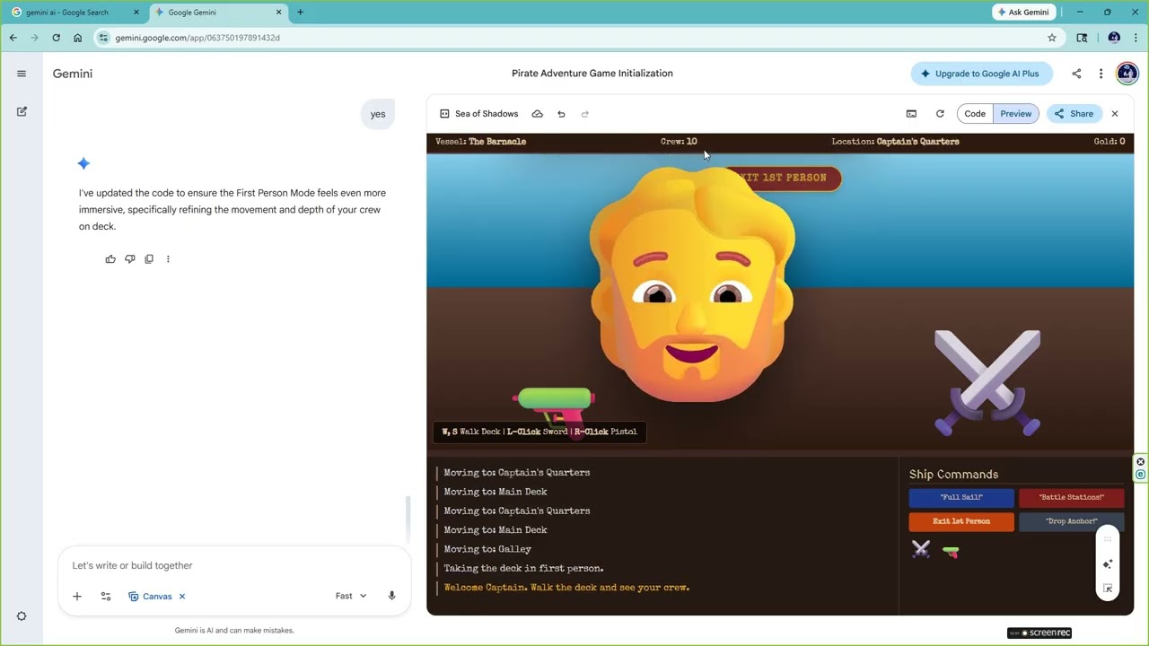Click Taking the deck in first person log
Screen dimensions: 1149x646
(523, 569)
